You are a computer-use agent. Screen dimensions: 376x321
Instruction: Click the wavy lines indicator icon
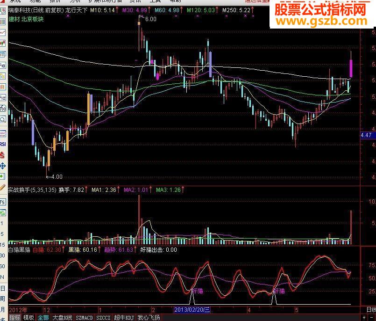click(x=2, y=133)
